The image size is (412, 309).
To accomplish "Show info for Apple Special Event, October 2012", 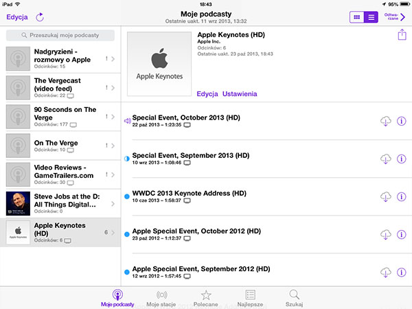I will point(402,234).
